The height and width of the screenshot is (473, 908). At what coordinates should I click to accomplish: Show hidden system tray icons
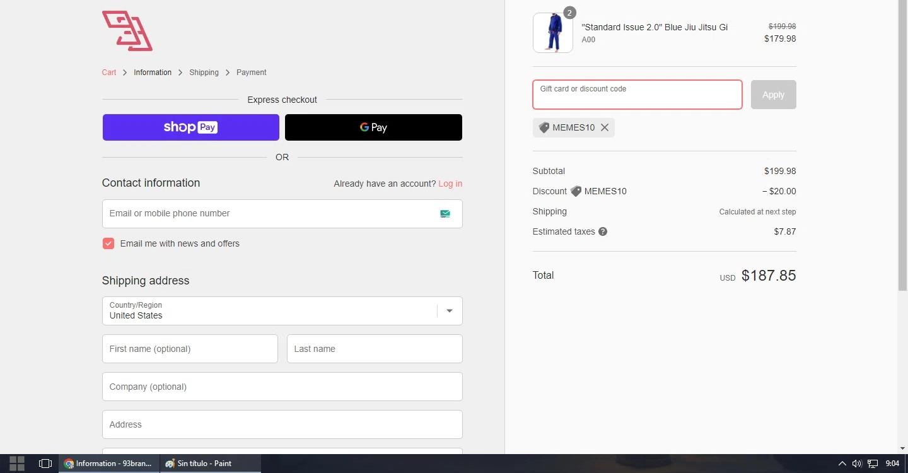tap(842, 464)
